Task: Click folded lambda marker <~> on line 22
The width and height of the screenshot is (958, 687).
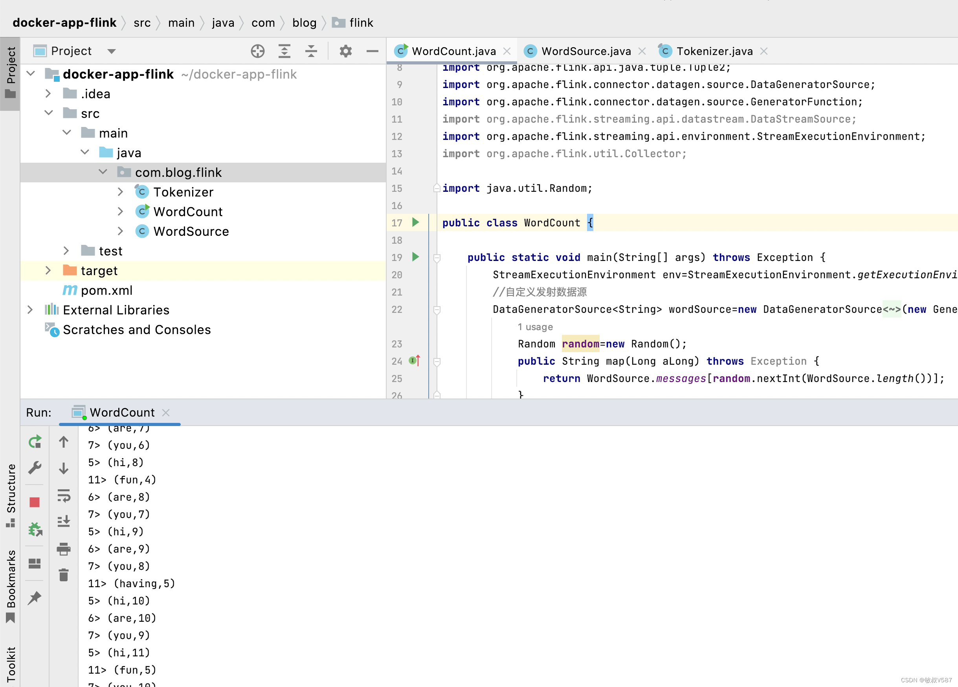Action: [x=892, y=309]
